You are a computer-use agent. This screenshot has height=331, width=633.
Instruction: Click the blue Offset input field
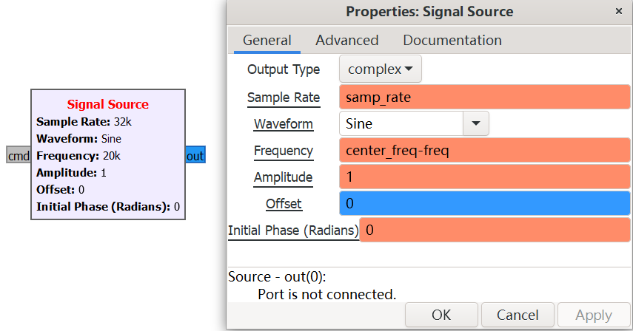(485, 203)
